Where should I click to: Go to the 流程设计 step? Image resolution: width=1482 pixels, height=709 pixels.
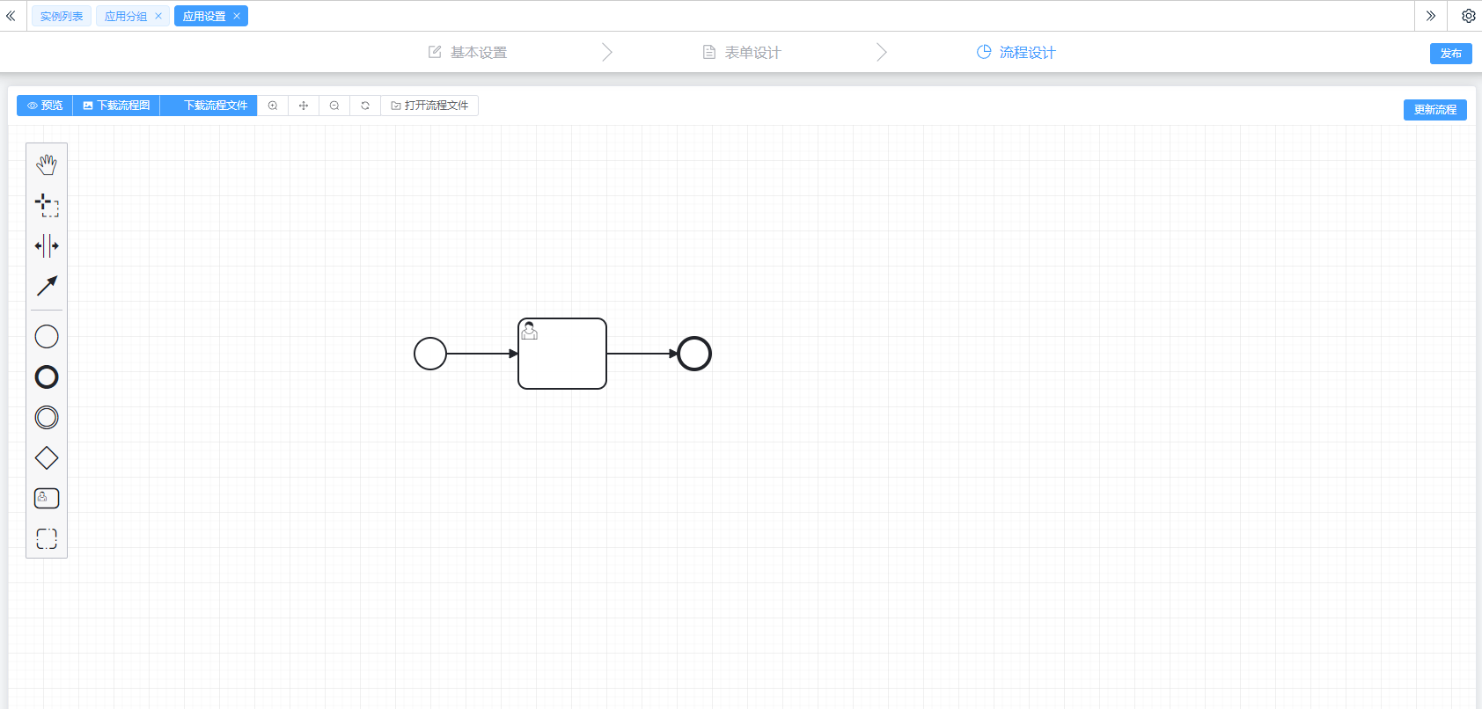click(1016, 52)
